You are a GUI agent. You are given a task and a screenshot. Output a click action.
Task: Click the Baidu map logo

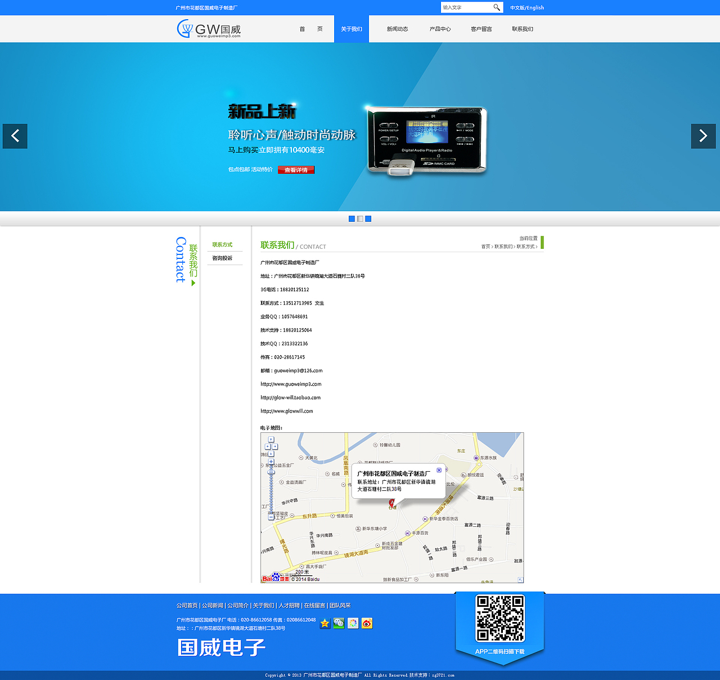[x=276, y=578]
